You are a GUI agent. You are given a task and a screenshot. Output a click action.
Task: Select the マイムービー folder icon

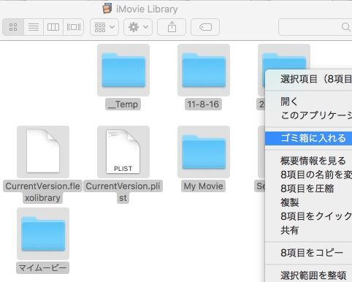(x=43, y=234)
